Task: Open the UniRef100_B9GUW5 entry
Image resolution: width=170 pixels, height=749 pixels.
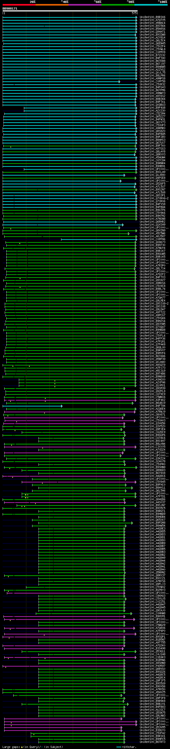Action: coord(152,254)
